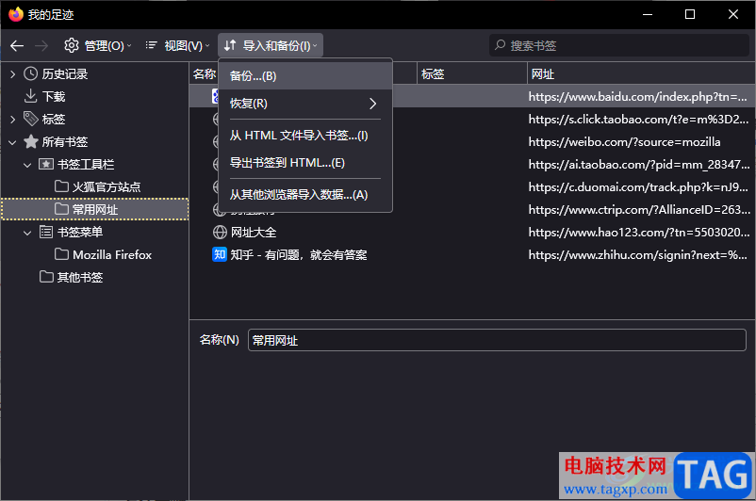Click the weibo.com URL cell
This screenshot has width=756, height=501.
pyautogui.click(x=624, y=142)
